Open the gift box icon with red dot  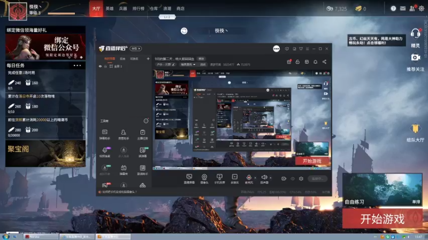[x=289, y=62]
